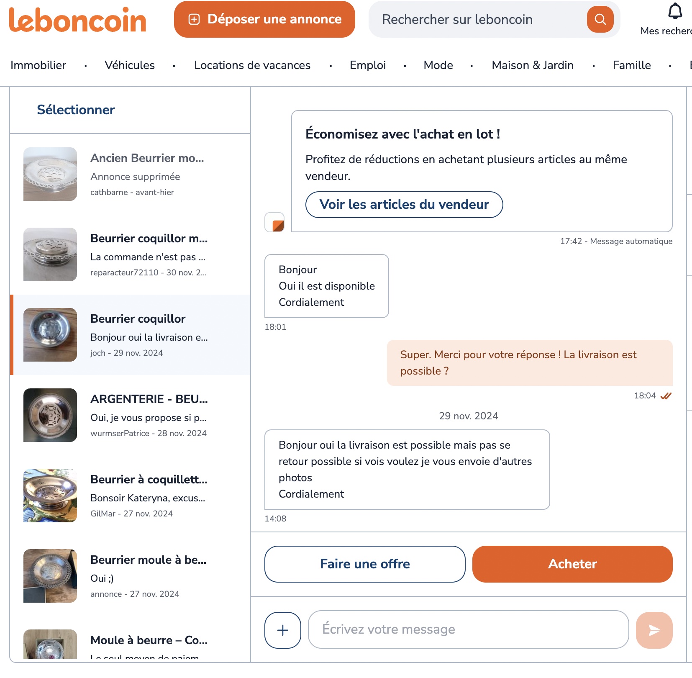Click the small ad icon beside the automatic message
This screenshot has width=692, height=678.
click(x=275, y=223)
